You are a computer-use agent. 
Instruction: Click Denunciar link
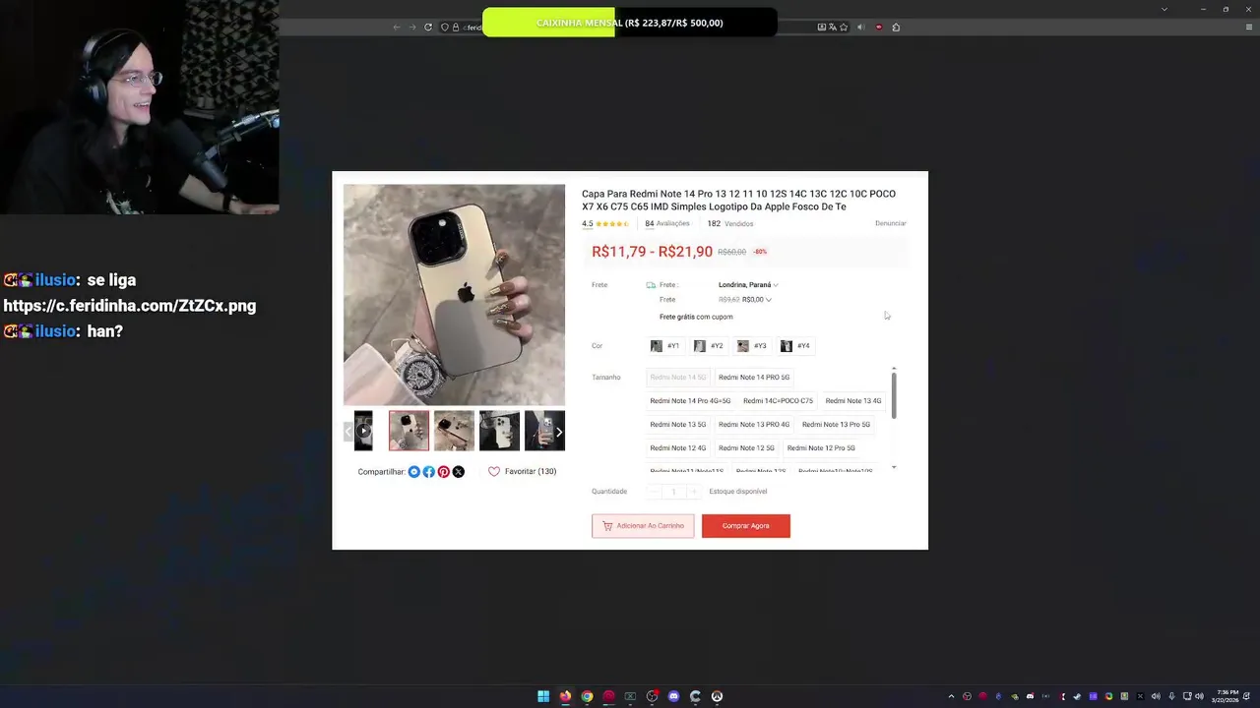(x=891, y=223)
